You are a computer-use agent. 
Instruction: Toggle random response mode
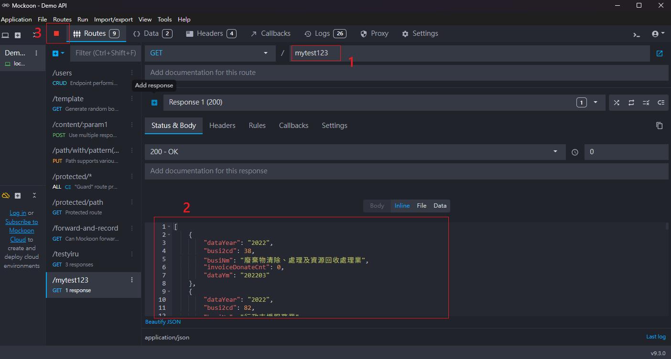[617, 103]
